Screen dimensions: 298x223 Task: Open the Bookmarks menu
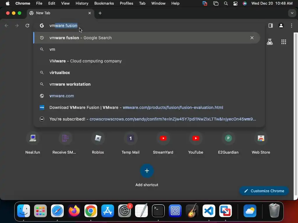pos(104,3)
